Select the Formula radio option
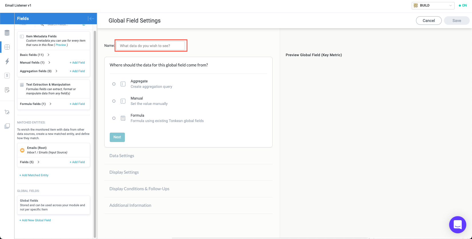This screenshot has height=239, width=472. click(x=114, y=118)
